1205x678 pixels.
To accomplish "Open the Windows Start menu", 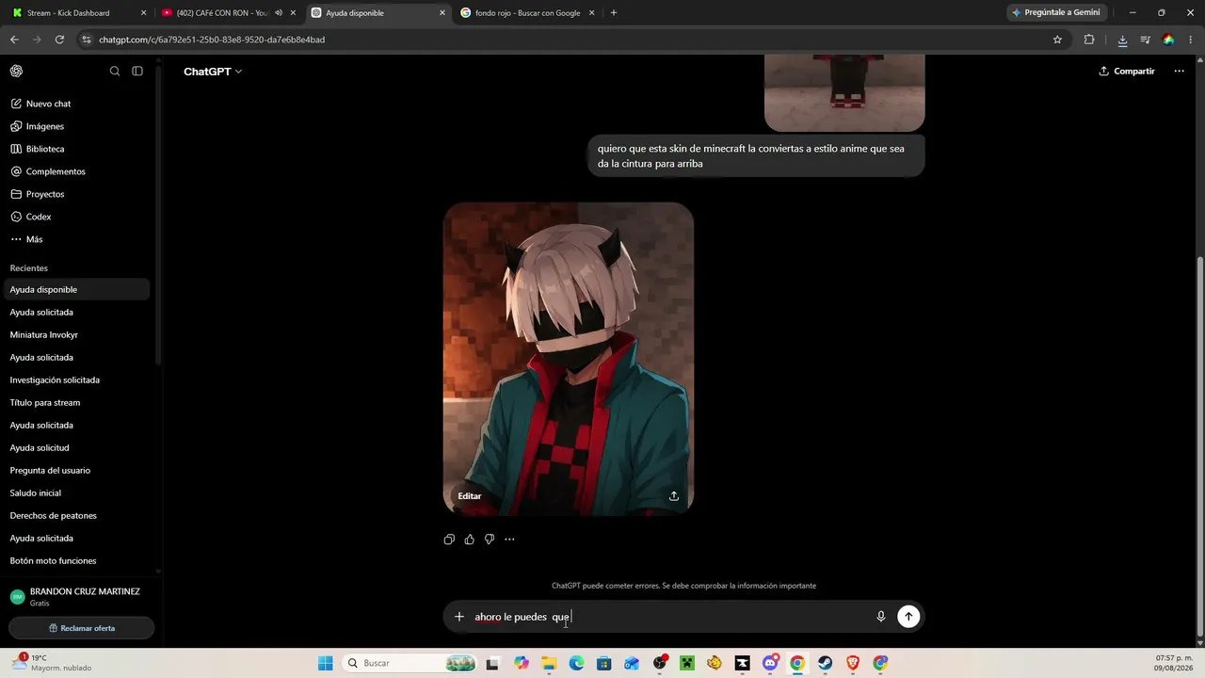I will (x=325, y=663).
